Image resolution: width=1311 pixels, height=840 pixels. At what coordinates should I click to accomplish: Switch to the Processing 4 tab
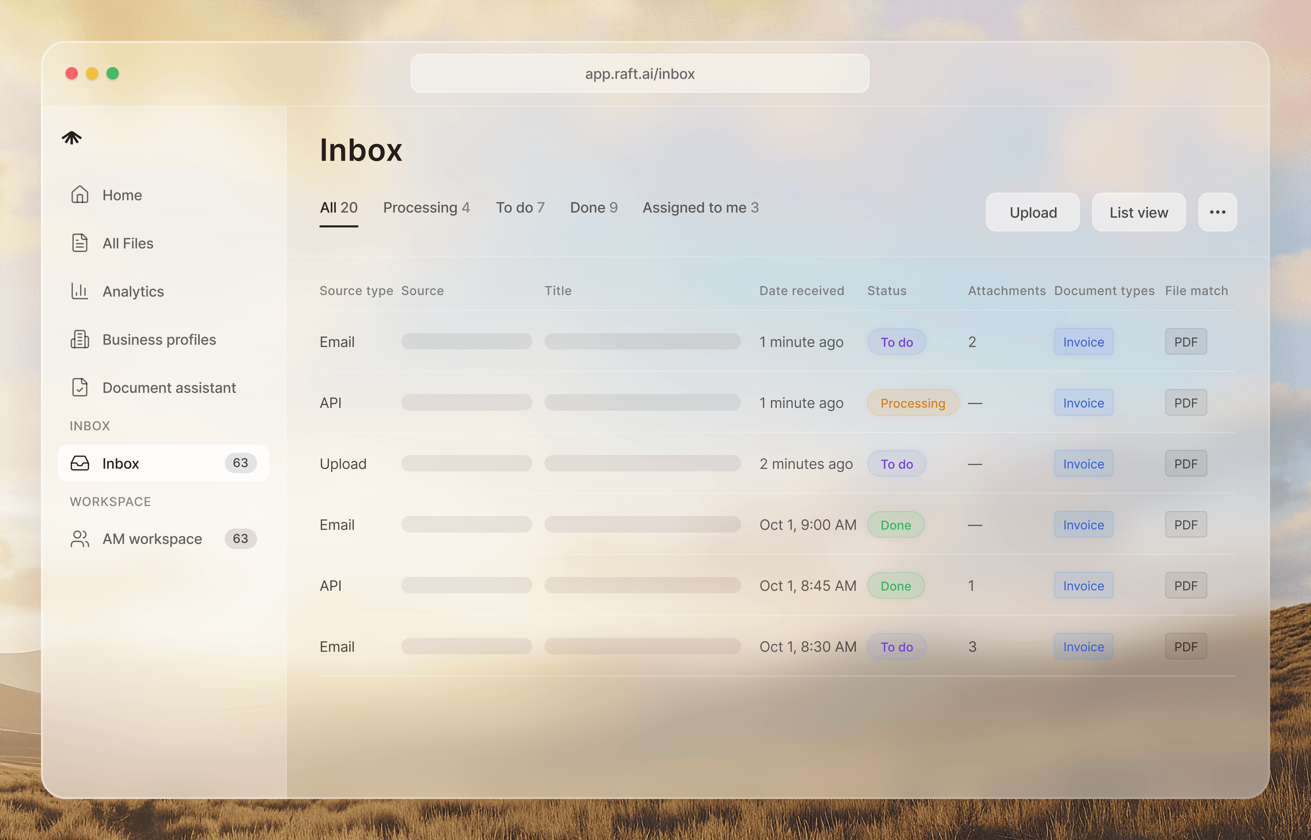pyautogui.click(x=426, y=208)
